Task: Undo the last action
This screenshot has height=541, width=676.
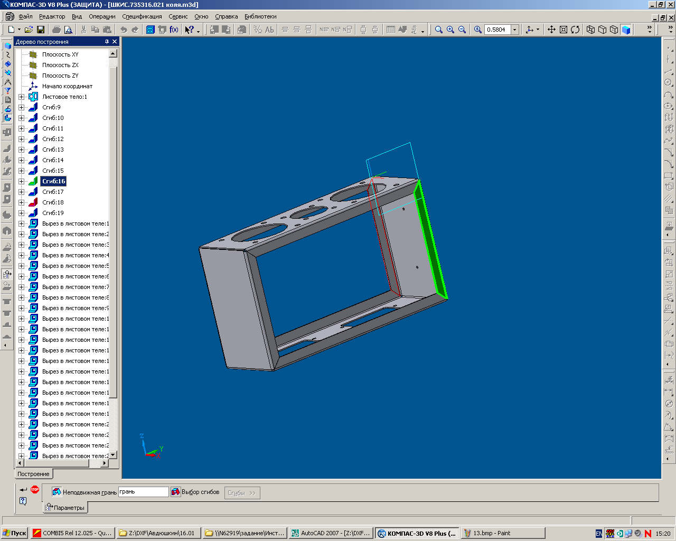Action: click(x=124, y=30)
